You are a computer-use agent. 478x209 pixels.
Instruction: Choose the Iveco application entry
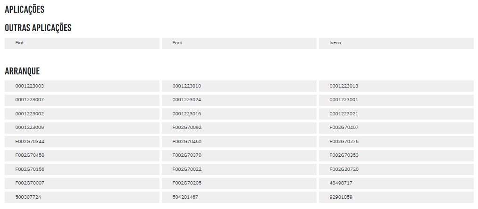[396, 43]
